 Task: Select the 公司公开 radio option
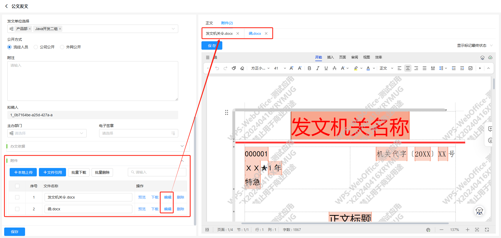click(36, 47)
